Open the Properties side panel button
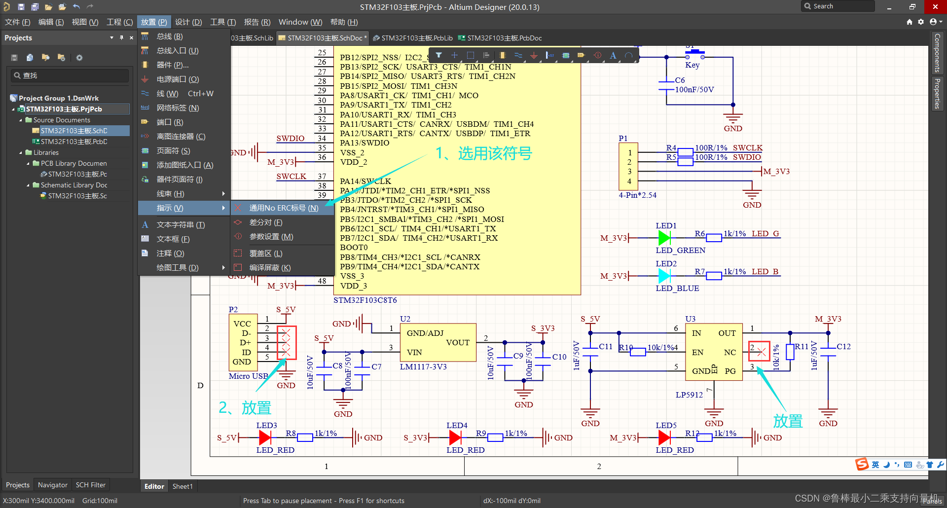The height and width of the screenshot is (508, 947). click(x=937, y=94)
